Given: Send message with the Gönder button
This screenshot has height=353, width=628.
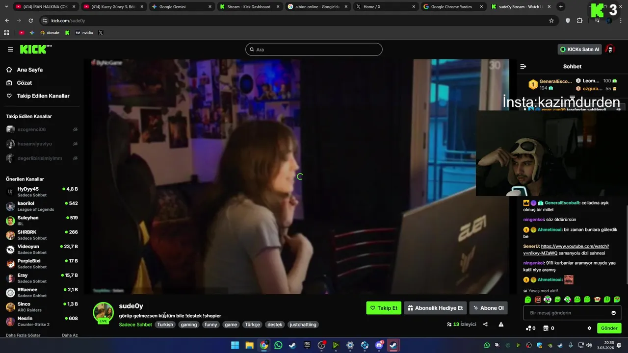Looking at the screenshot, I should [609, 328].
